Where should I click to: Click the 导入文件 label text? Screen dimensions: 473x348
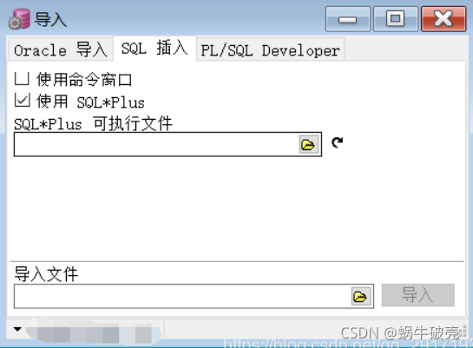pyautogui.click(x=46, y=274)
